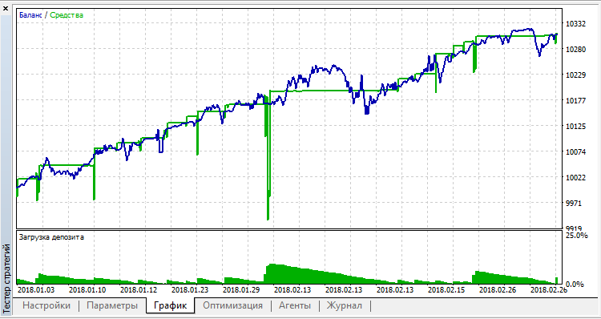Click the 2018.02.15 date label
The height and width of the screenshot is (319, 601).
446,290
